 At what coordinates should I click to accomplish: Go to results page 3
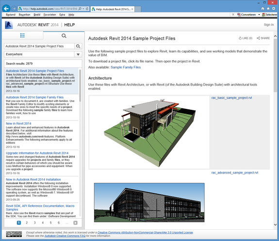(x=35, y=223)
